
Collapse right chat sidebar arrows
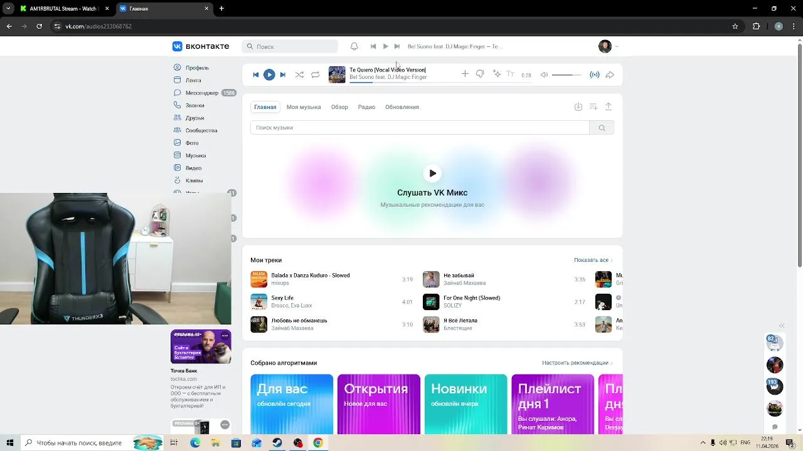782,326
